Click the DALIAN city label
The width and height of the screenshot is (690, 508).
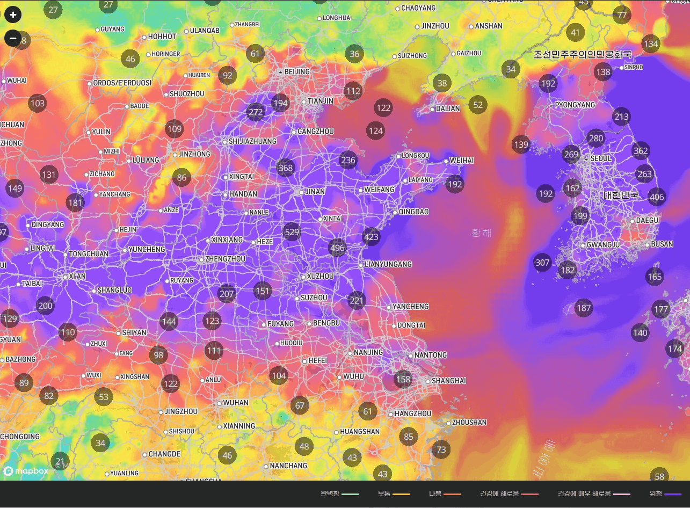pos(448,108)
